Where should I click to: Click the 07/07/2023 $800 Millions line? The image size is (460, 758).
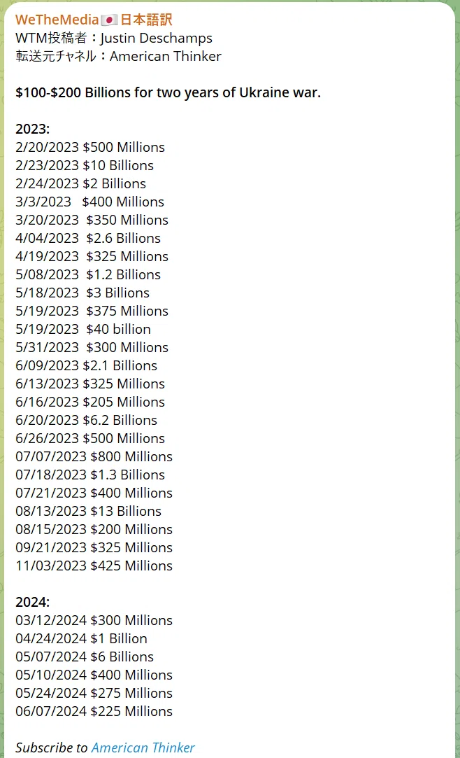pos(94,456)
